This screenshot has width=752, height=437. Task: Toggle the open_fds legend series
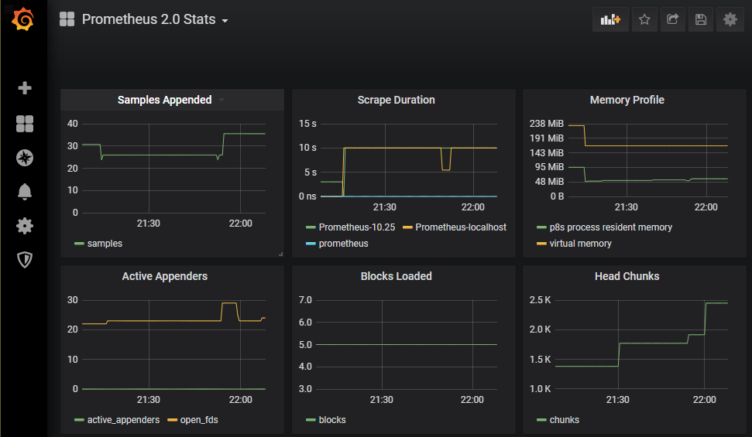(199, 420)
